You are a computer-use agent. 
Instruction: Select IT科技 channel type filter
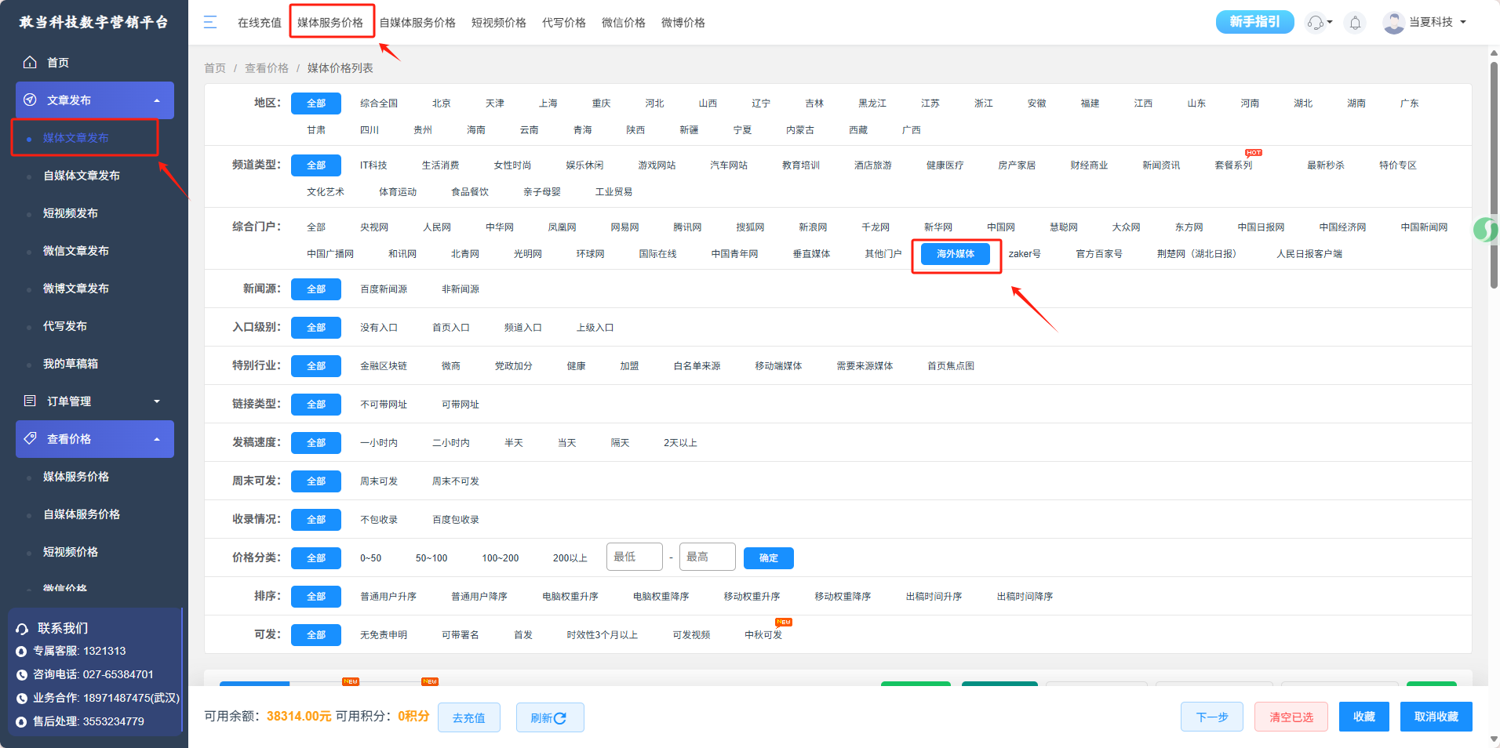[373, 165]
